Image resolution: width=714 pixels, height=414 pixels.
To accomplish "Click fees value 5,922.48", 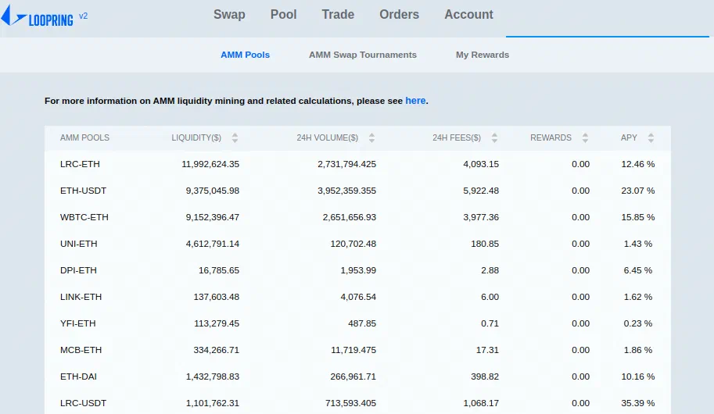I will pyautogui.click(x=481, y=191).
